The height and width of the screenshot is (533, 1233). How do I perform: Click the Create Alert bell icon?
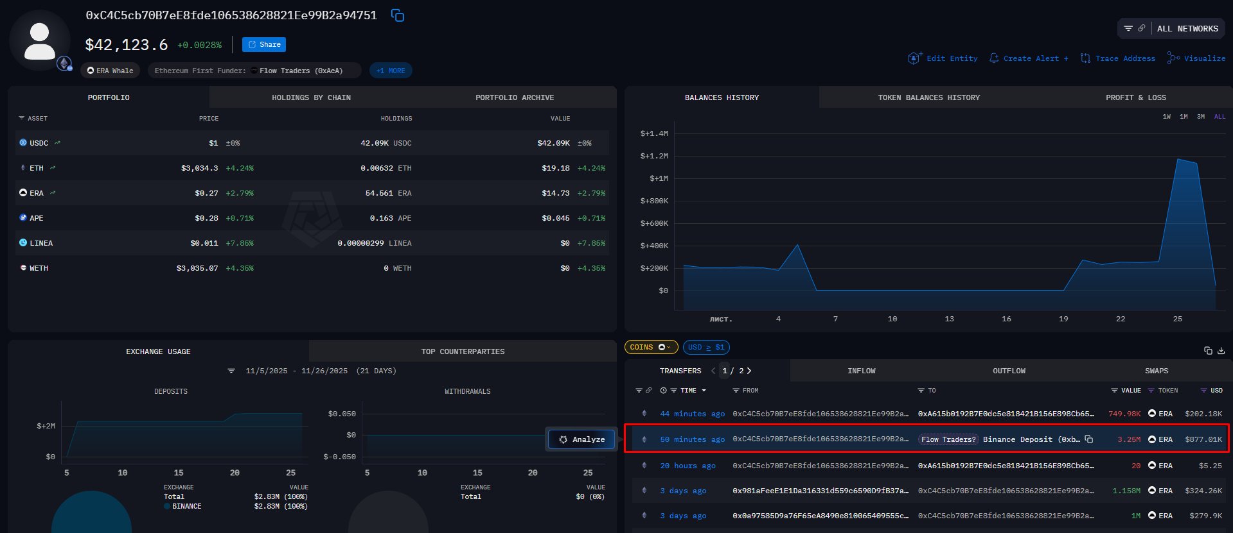tap(994, 58)
